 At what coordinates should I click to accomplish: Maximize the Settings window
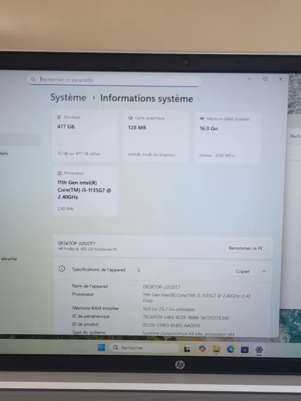point(265,79)
